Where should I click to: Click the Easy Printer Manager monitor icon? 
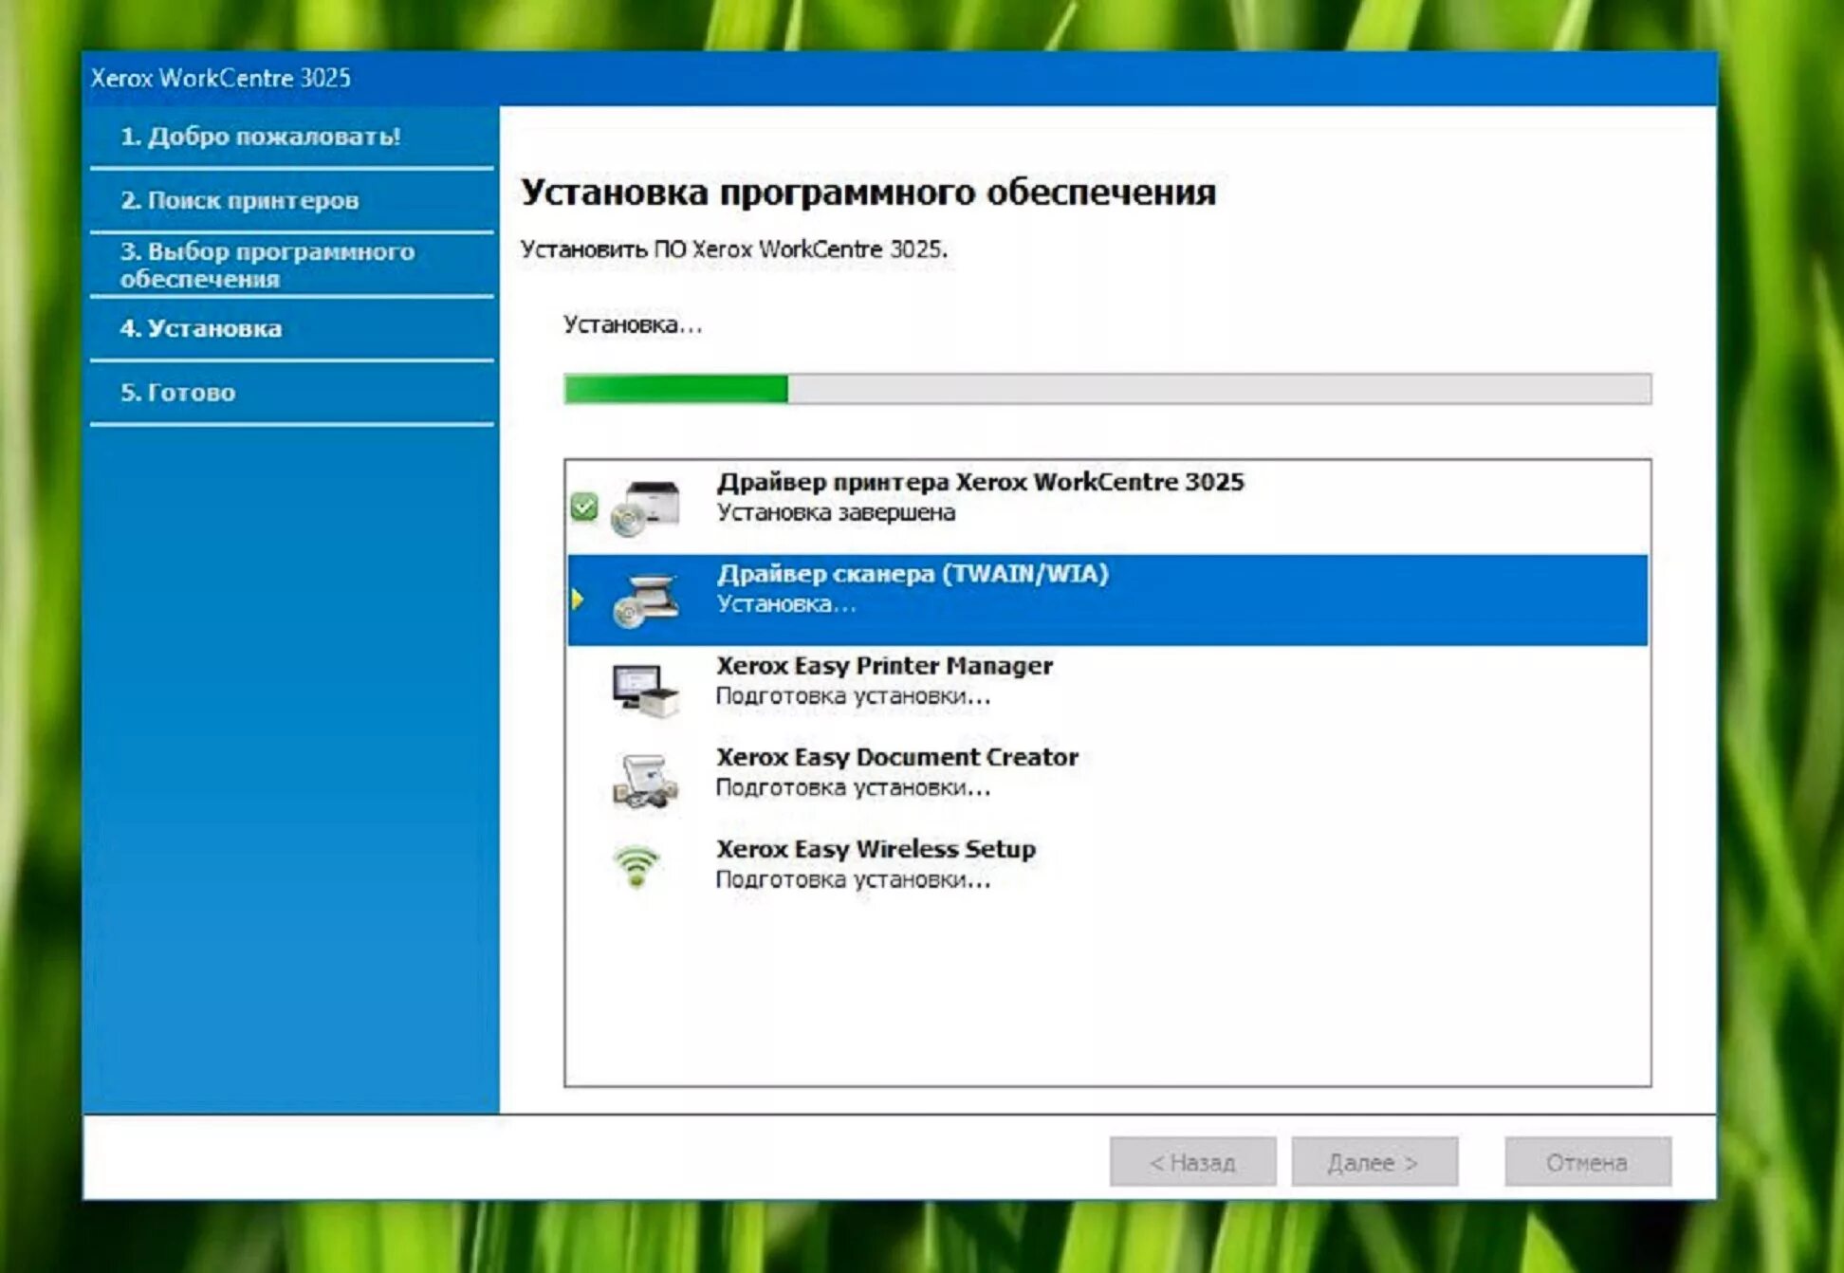(x=646, y=690)
